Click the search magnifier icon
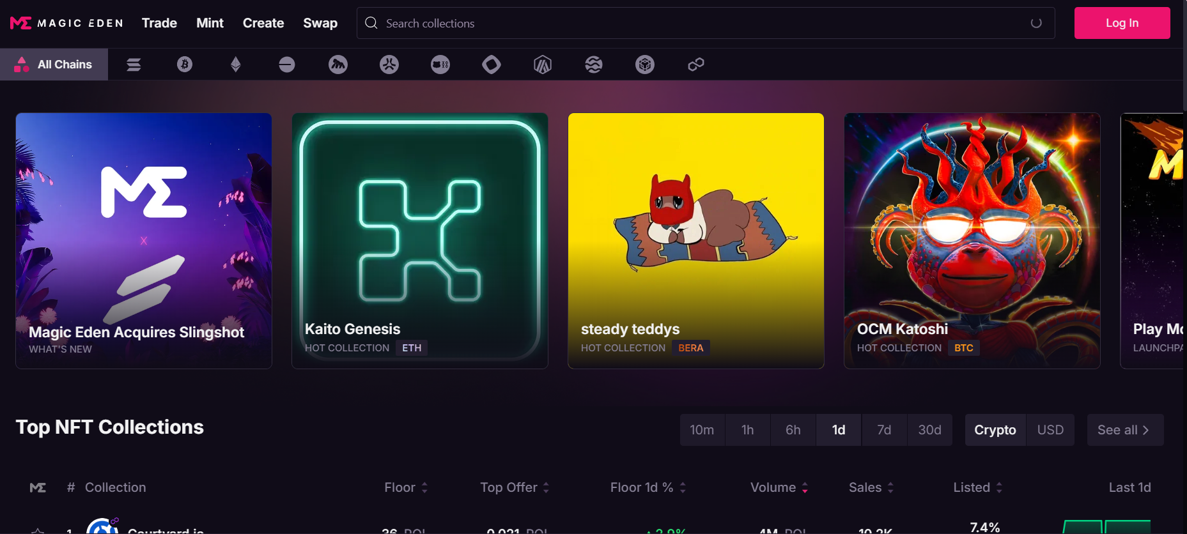This screenshot has height=534, width=1187. pos(371,23)
